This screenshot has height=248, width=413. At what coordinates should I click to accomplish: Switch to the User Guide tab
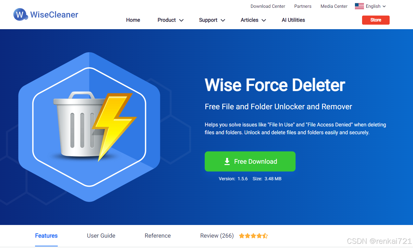tap(101, 236)
